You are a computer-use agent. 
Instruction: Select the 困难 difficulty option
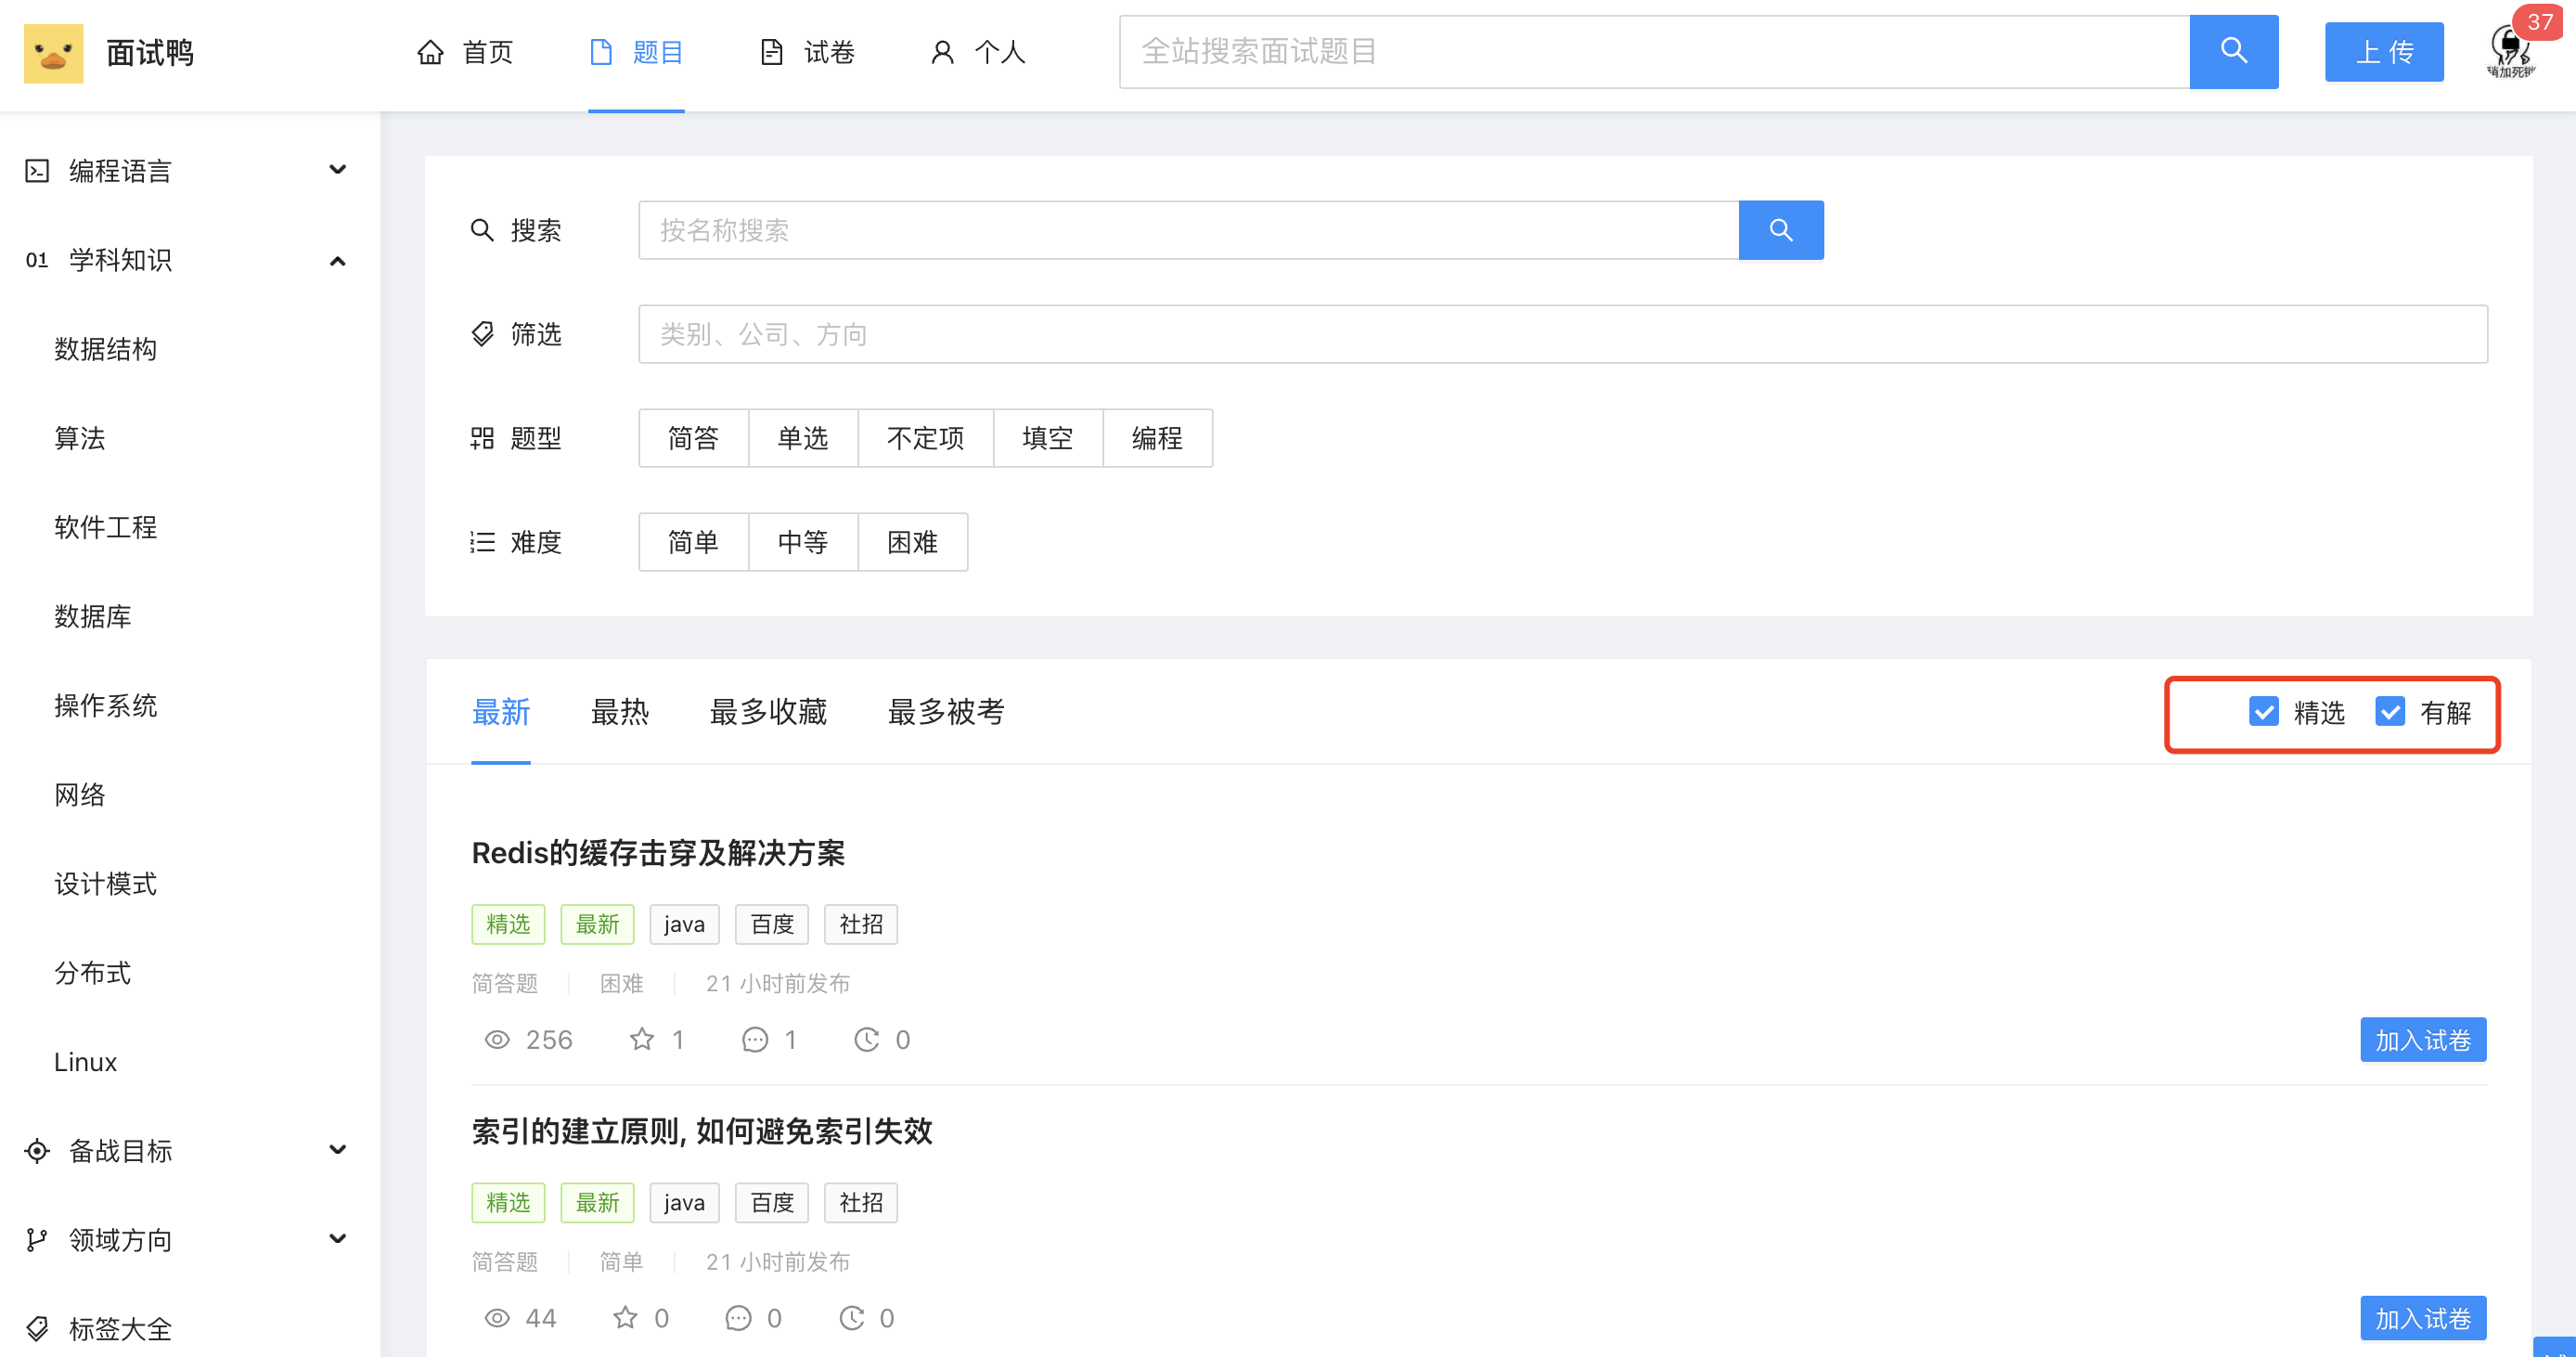tap(912, 542)
